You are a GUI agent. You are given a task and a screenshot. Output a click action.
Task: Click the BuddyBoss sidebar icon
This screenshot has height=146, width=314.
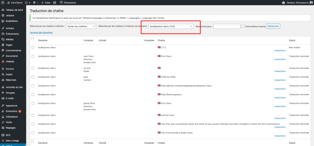coord(3,21)
